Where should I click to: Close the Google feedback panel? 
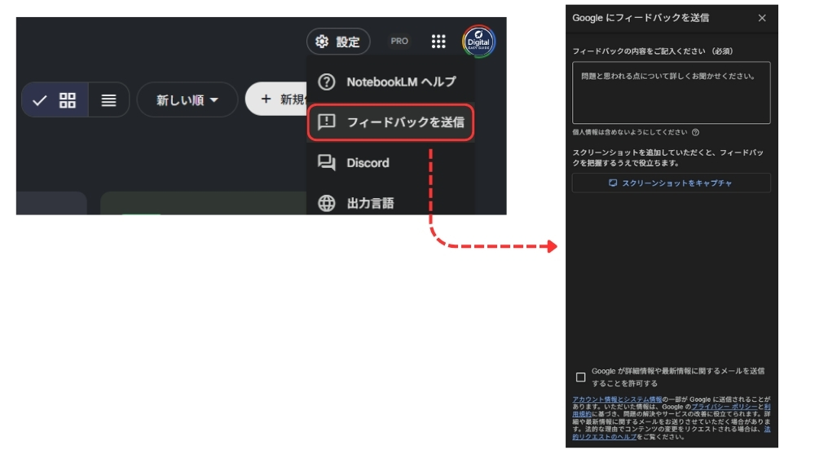tap(762, 18)
